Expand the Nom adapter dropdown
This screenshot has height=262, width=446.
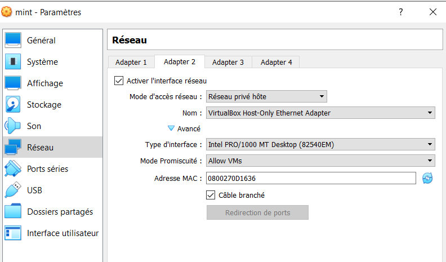tap(320, 113)
